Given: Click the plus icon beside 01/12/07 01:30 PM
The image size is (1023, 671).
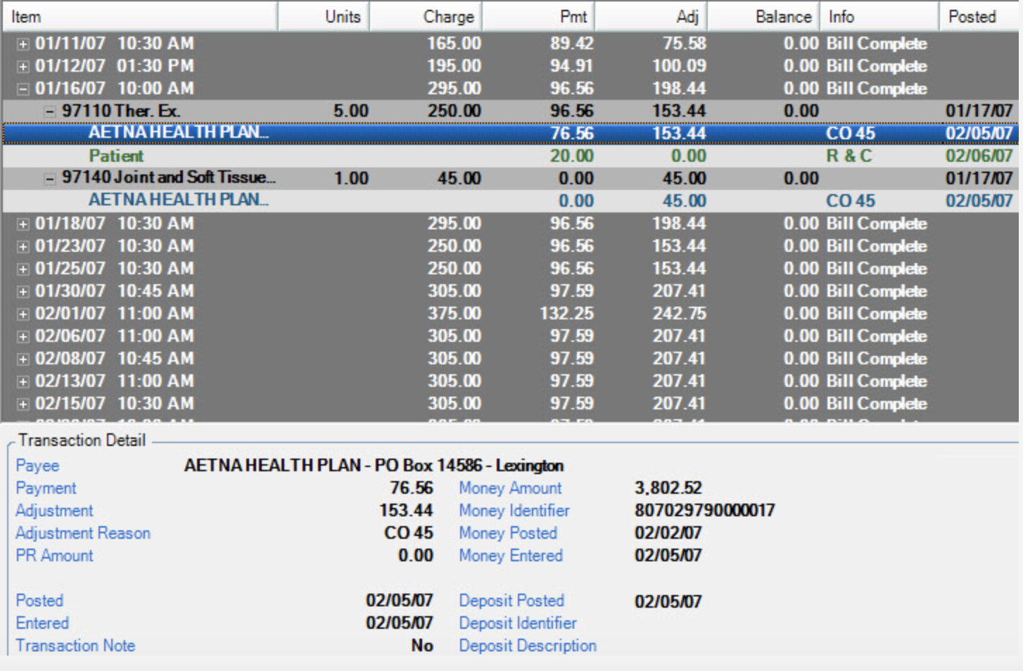Looking at the screenshot, I should [22, 65].
